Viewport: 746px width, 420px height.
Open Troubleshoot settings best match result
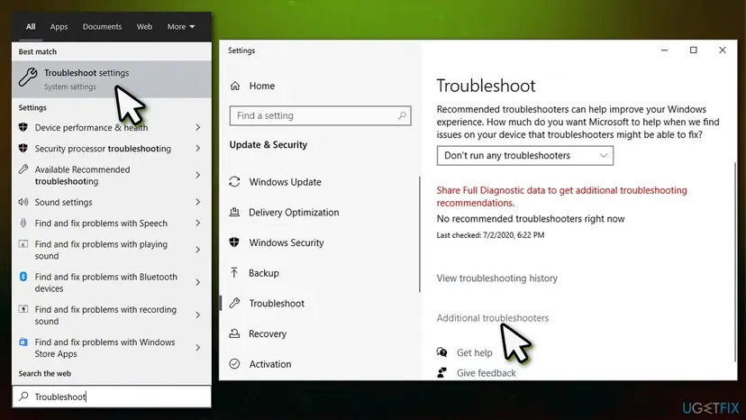pos(112,79)
